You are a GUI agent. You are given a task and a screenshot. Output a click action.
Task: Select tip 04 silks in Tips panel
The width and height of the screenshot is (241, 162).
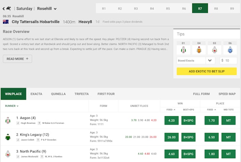199,50
